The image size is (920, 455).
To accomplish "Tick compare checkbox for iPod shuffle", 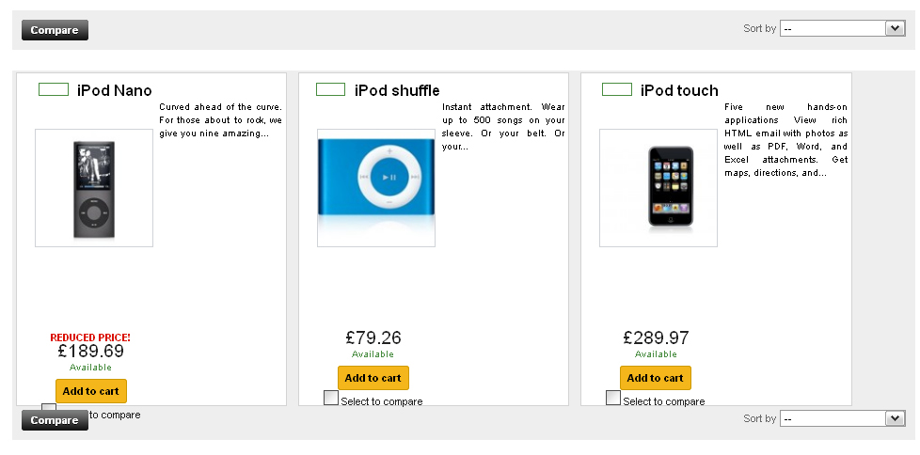I will pyautogui.click(x=331, y=398).
